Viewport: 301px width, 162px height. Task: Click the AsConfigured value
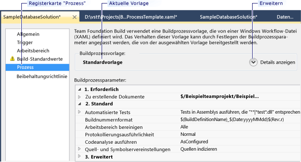coord(194,142)
